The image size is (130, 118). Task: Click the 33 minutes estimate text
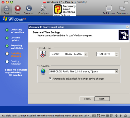click(x=15, y=75)
